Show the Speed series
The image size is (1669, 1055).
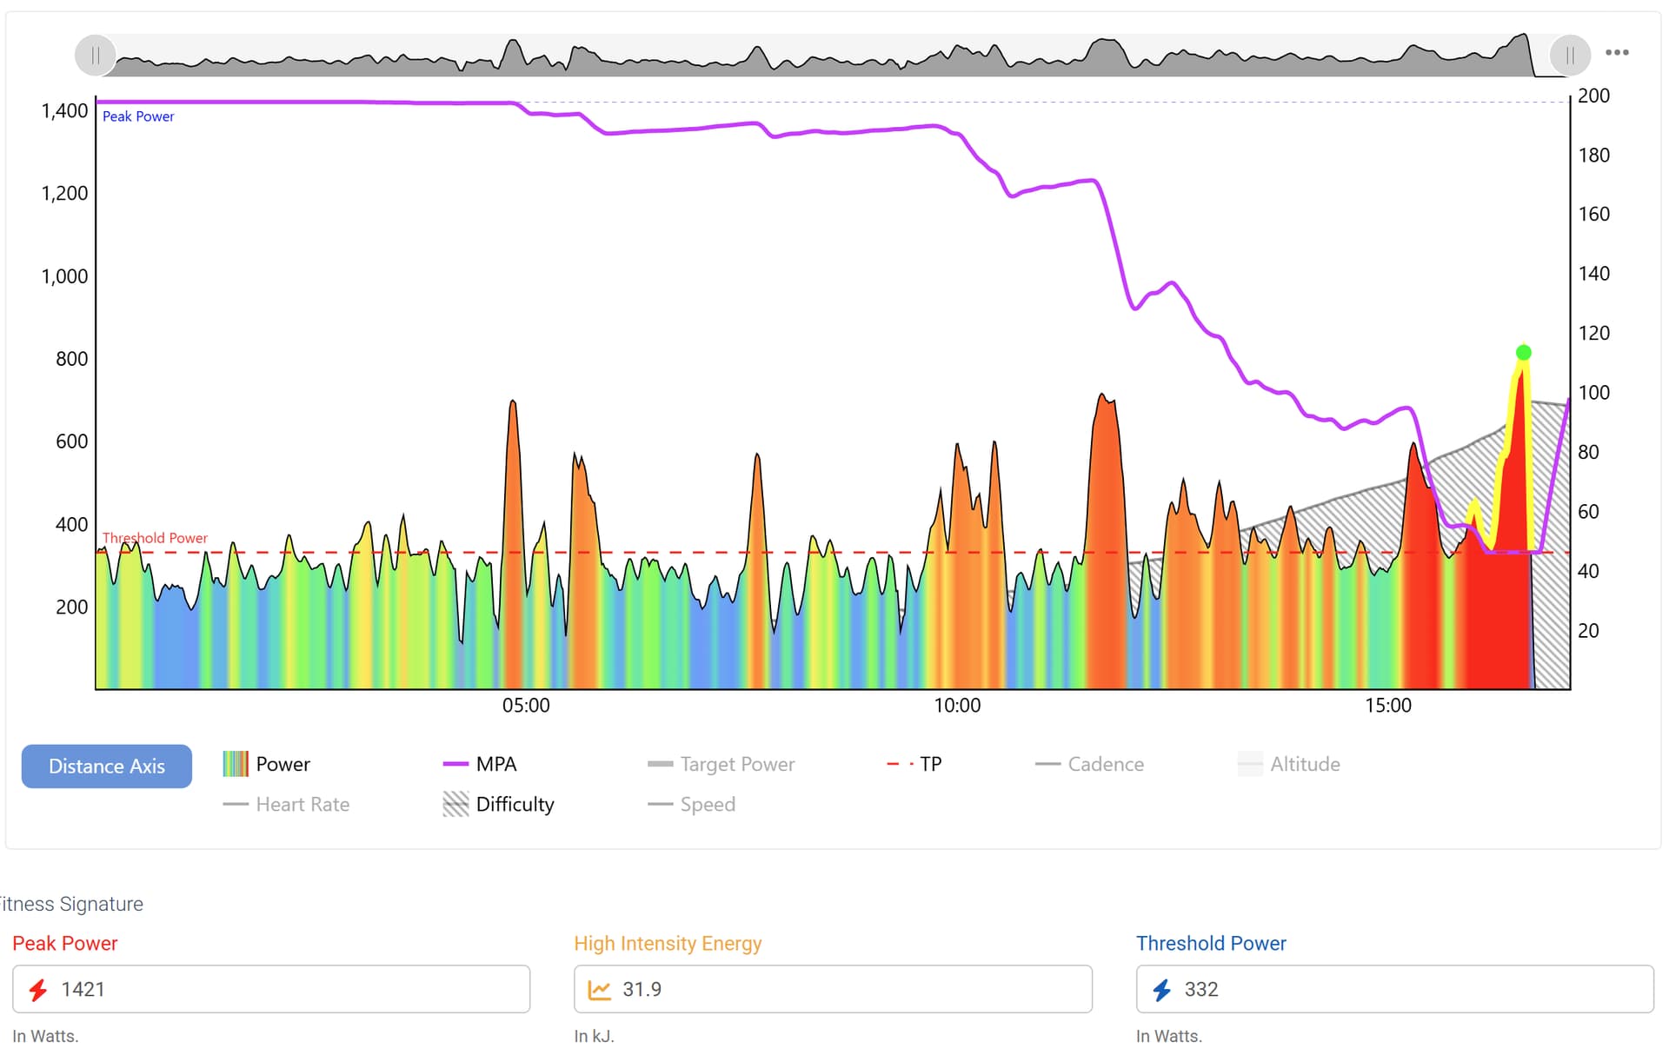tap(691, 804)
